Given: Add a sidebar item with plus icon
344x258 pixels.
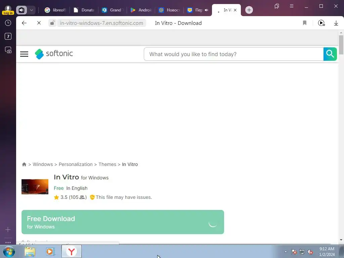Looking at the screenshot, I should tap(8, 229).
